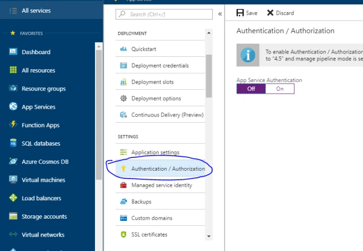Open Custom domains menu item
Viewport: 363px width, 251px height.
160,218
